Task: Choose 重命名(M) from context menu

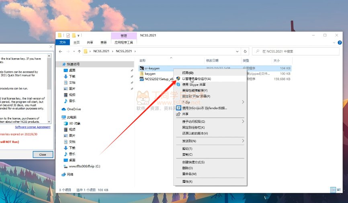Action: click(x=210, y=174)
